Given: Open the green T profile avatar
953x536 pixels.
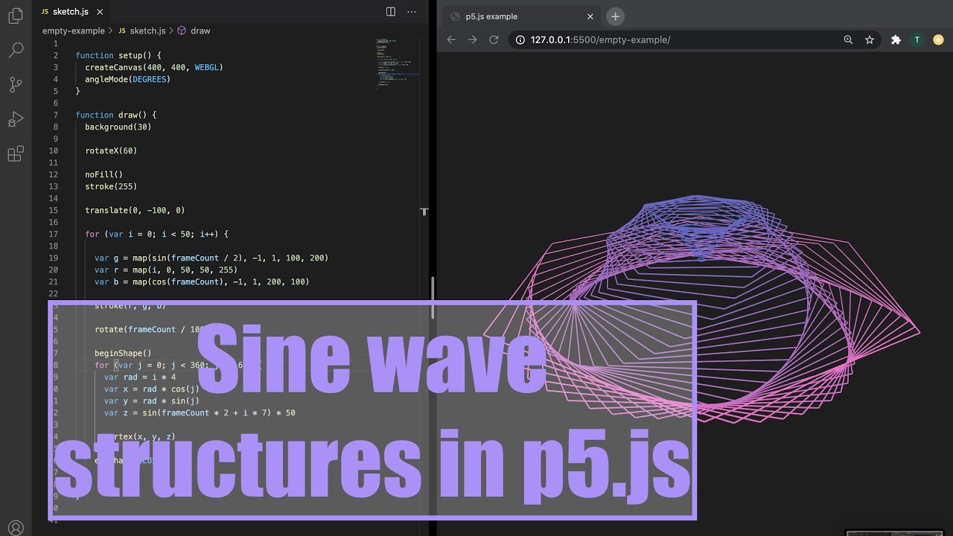Looking at the screenshot, I should tap(917, 39).
